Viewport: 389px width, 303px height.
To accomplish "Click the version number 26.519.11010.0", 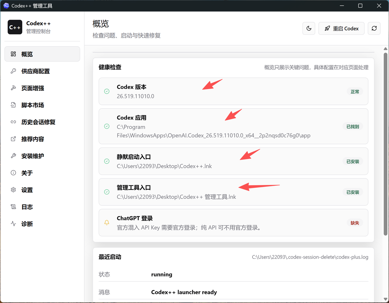I will pyautogui.click(x=136, y=96).
